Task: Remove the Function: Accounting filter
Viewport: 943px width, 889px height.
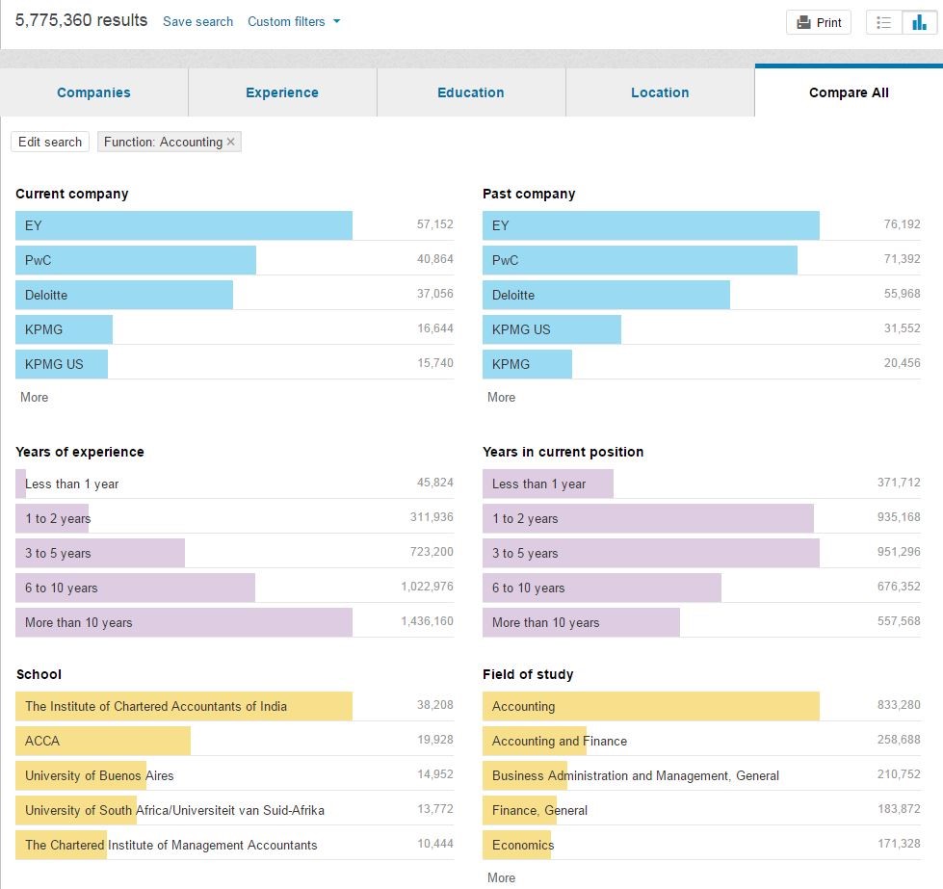Action: click(230, 142)
